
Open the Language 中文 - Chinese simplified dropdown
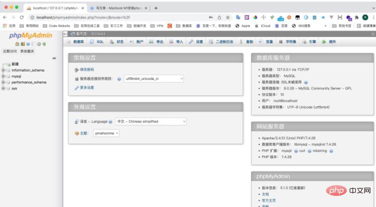[x=151, y=121]
